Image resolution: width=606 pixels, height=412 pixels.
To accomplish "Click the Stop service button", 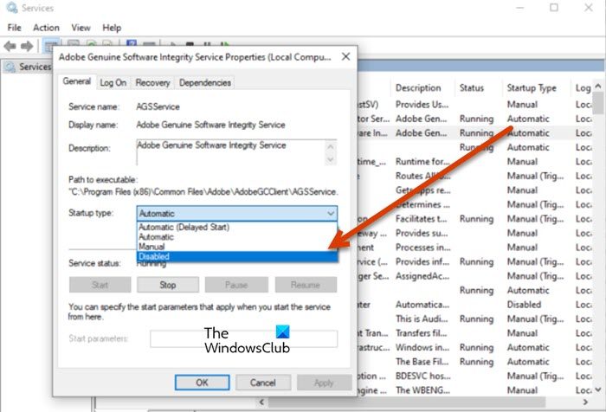I will click(x=168, y=285).
